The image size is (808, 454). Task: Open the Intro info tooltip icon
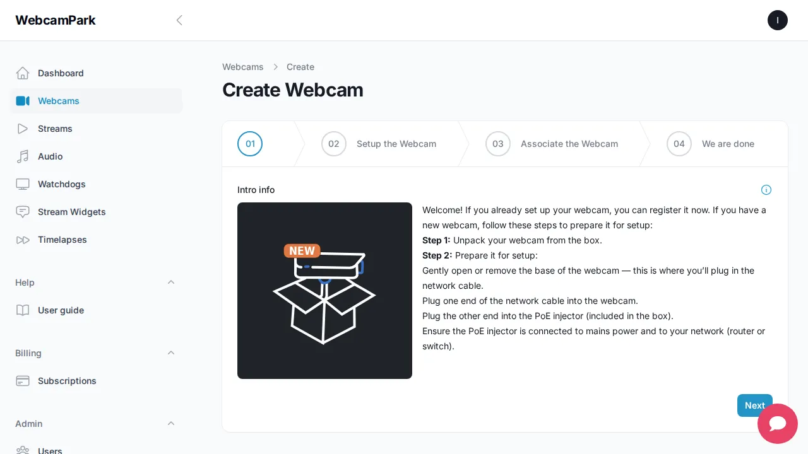pos(766,190)
